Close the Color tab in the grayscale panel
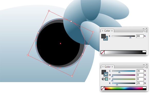The width and height of the screenshot is (154, 97). pyautogui.click(x=112, y=31)
